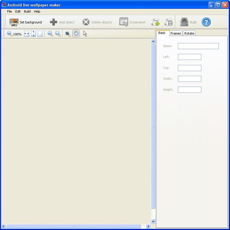
Task: Open the Help menu
Action: click(x=37, y=11)
